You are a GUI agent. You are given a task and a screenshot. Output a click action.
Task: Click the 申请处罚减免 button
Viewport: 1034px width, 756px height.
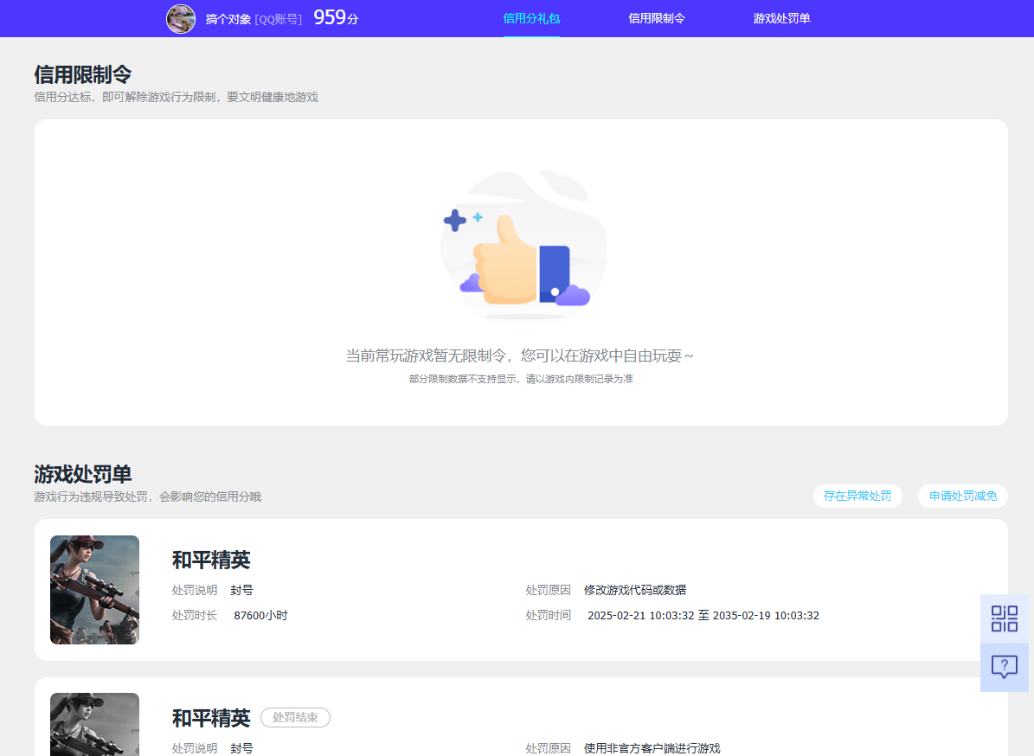pyautogui.click(x=962, y=496)
